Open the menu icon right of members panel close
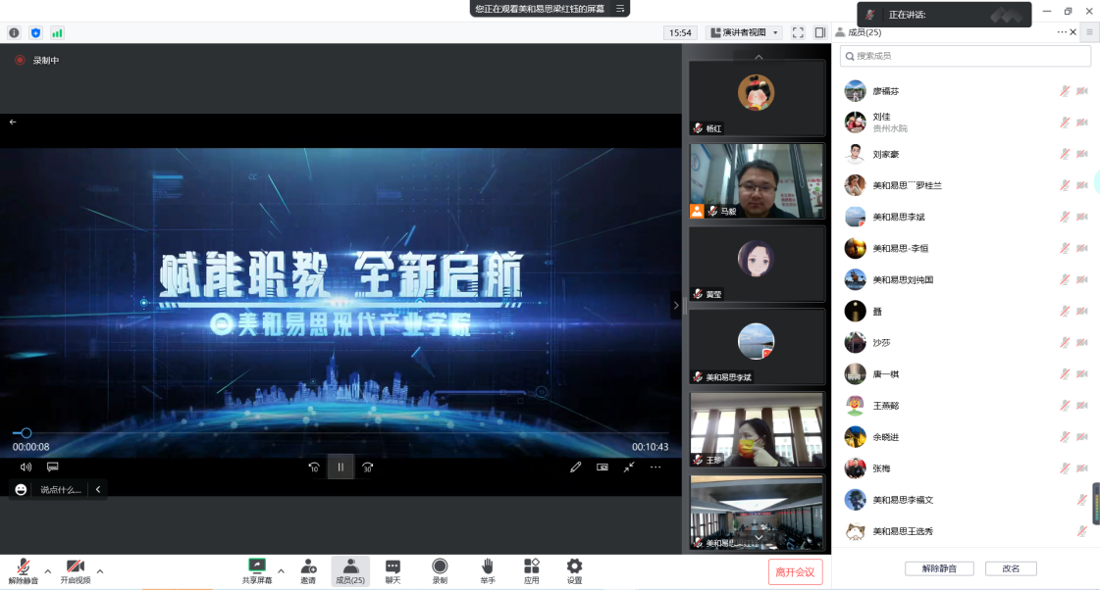 pyautogui.click(x=1089, y=32)
